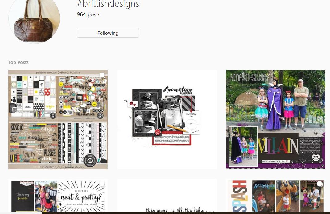Click the #brittishdesigns hashtag title
Image resolution: width=330 pixels, height=214 pixels.
pos(108,4)
